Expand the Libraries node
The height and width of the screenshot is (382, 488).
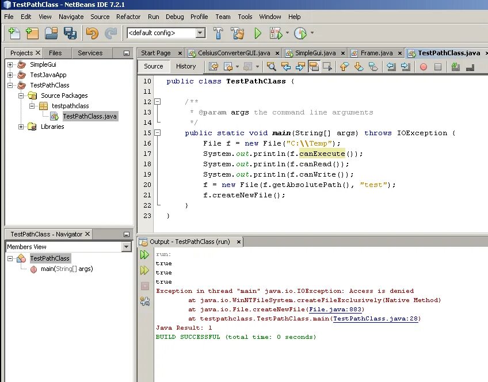pyautogui.click(x=21, y=127)
